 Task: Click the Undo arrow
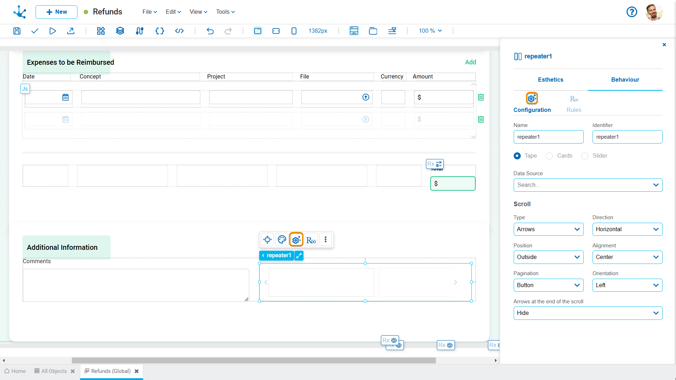point(210,31)
